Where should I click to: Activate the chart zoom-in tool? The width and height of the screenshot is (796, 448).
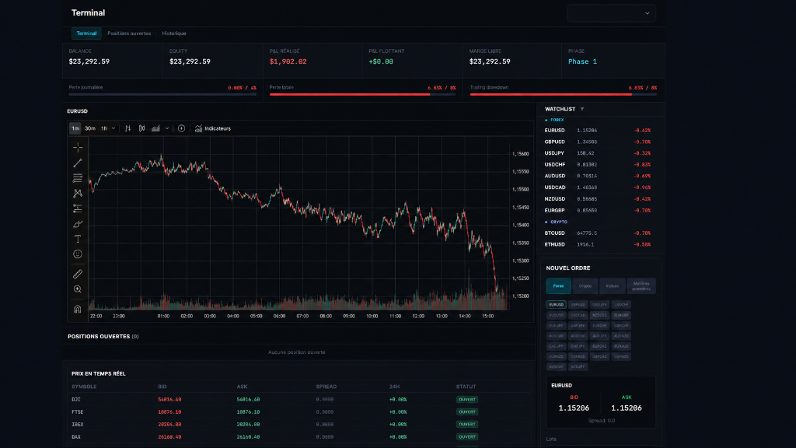click(x=78, y=289)
